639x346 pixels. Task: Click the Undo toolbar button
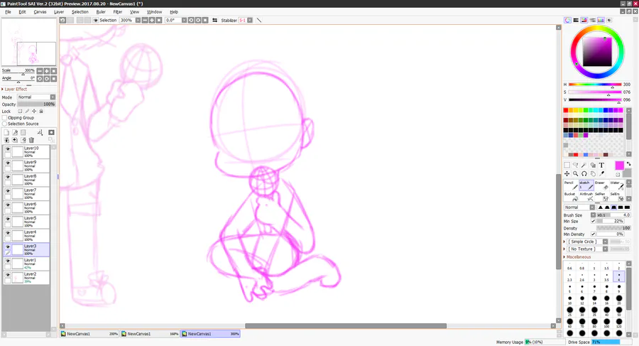pos(62,20)
